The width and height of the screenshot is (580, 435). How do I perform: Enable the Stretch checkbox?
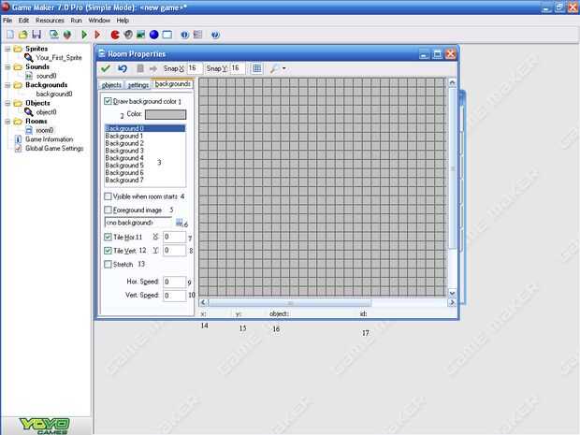point(108,264)
